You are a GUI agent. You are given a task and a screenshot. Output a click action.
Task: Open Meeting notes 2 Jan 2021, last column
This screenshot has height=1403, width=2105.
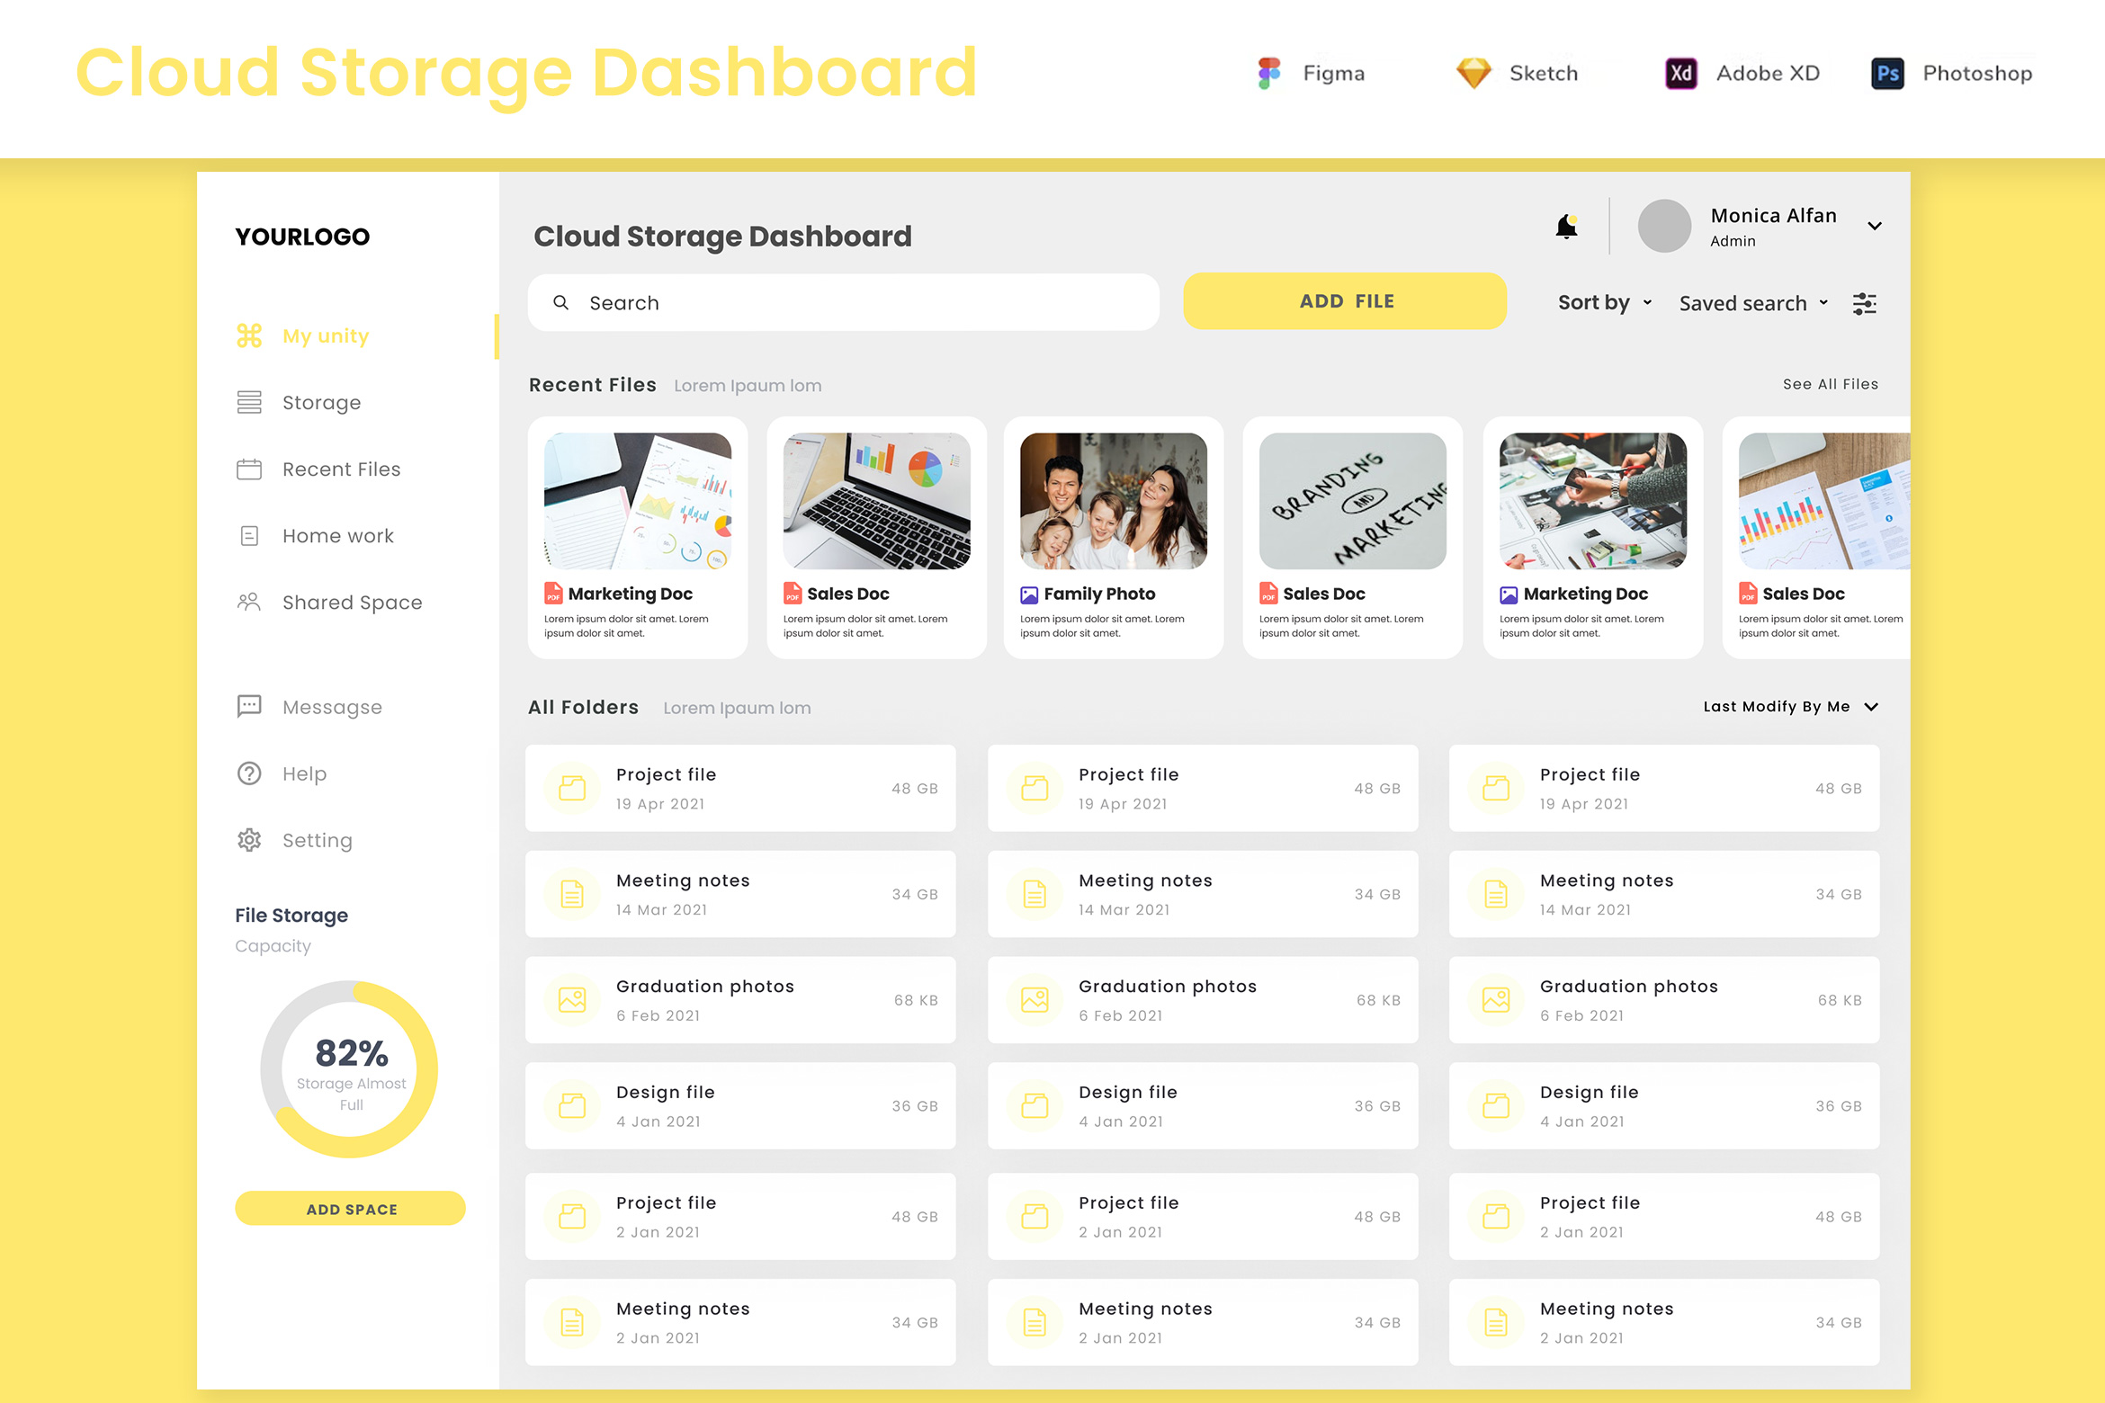[x=1664, y=1322]
